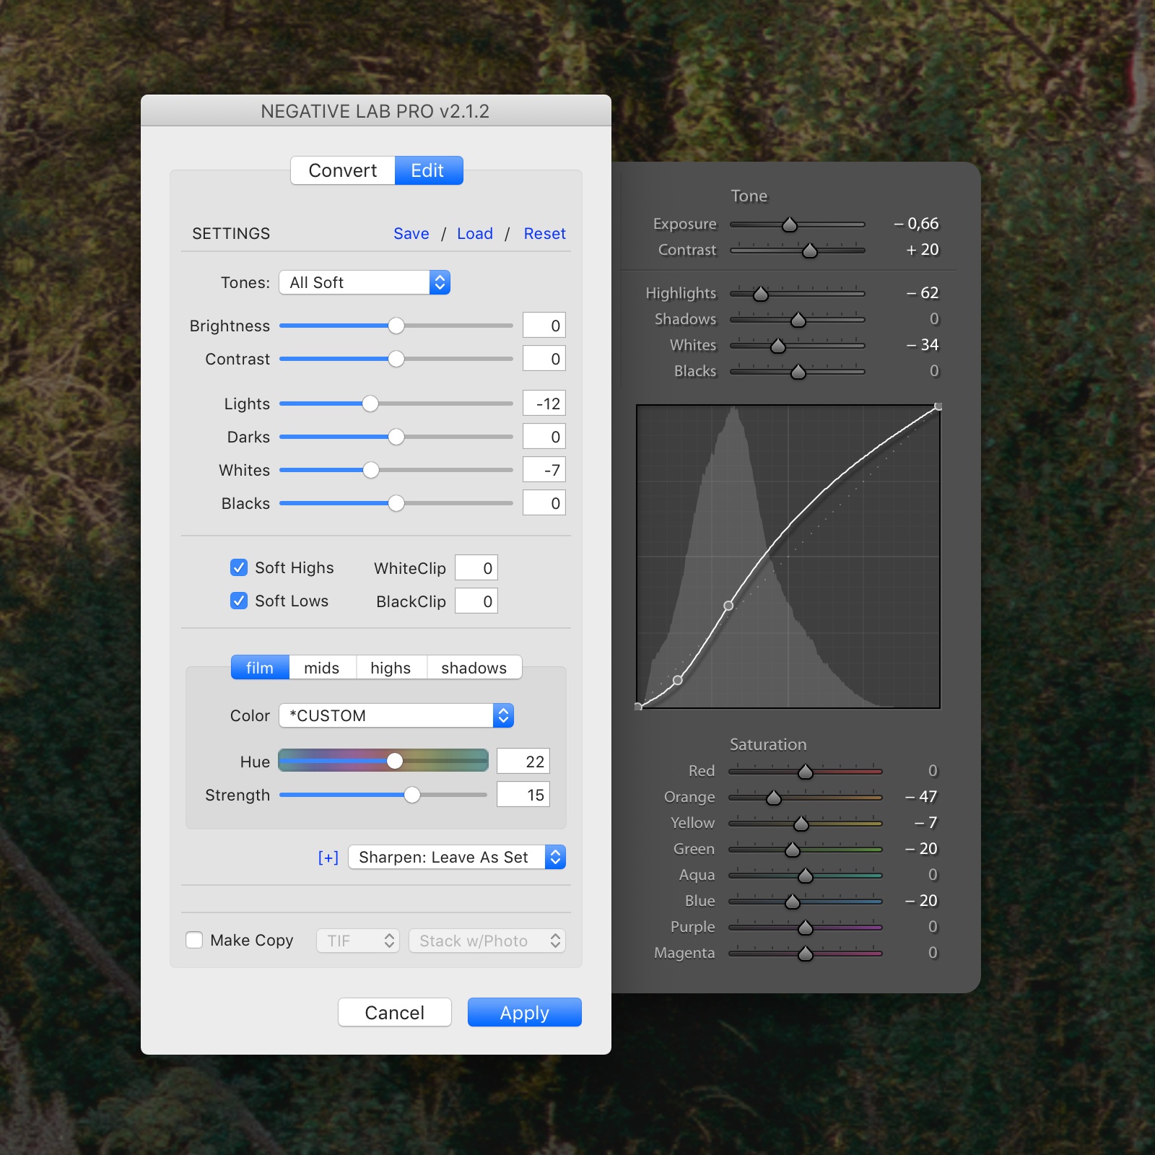Click the Whites value field showing -7
Image resolution: width=1155 pixels, height=1155 pixels.
(544, 470)
